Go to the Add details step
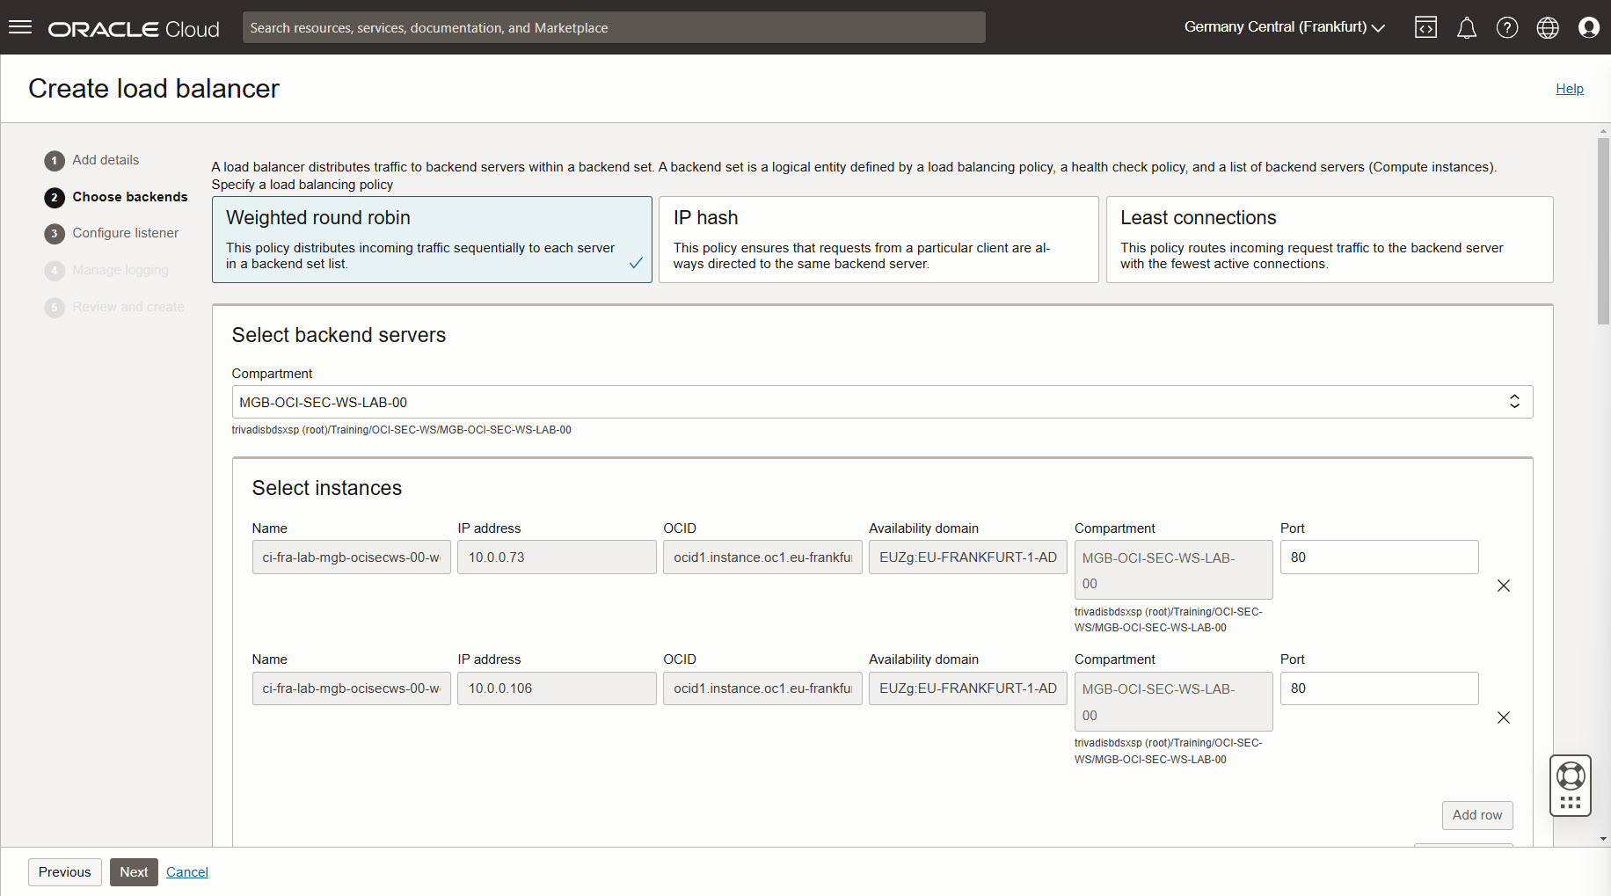The image size is (1611, 896). pyautogui.click(x=91, y=160)
